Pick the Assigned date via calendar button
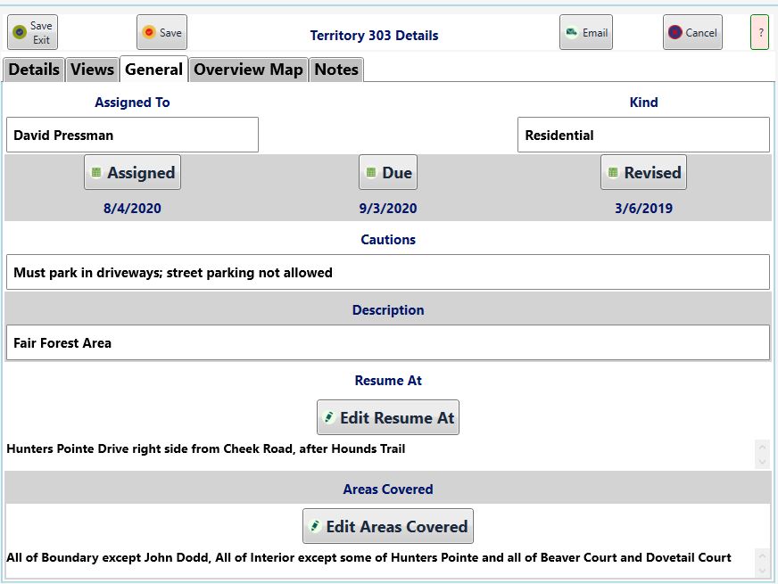 click(132, 172)
